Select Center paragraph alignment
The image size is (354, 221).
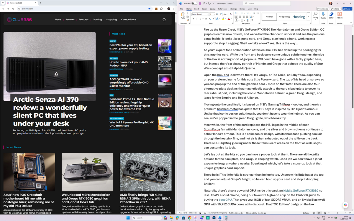pyautogui.click(x=240, y=17)
